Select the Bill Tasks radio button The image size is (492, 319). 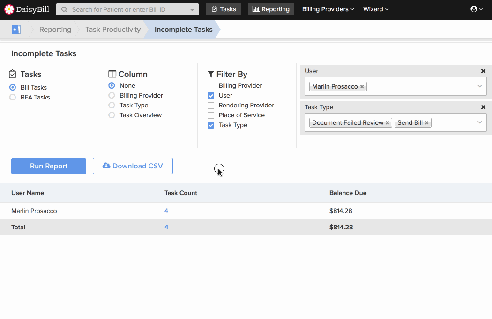(13, 87)
